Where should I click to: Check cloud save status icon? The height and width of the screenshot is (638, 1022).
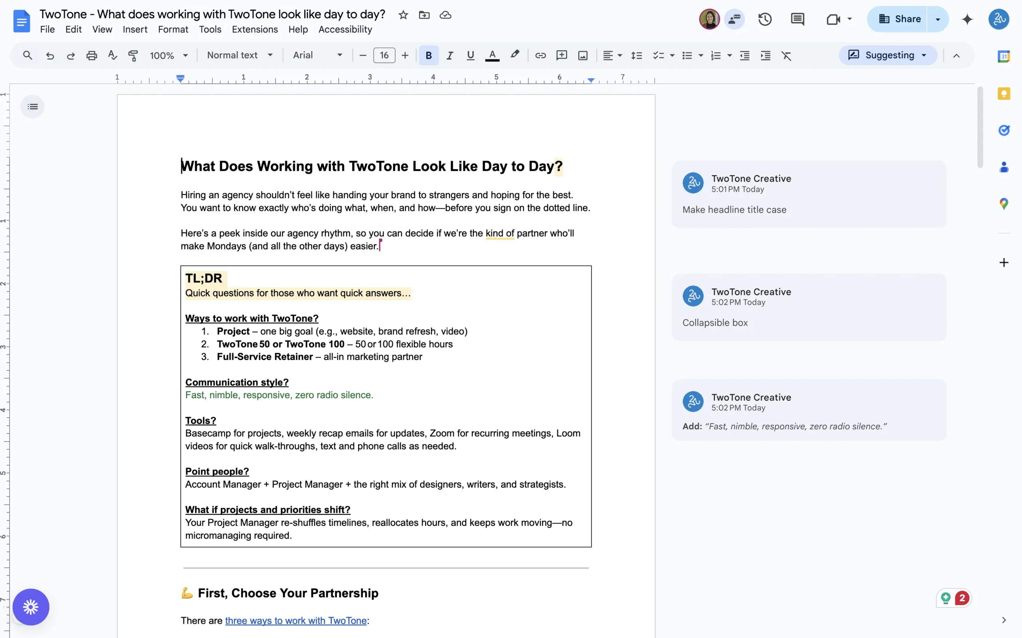[x=446, y=15]
